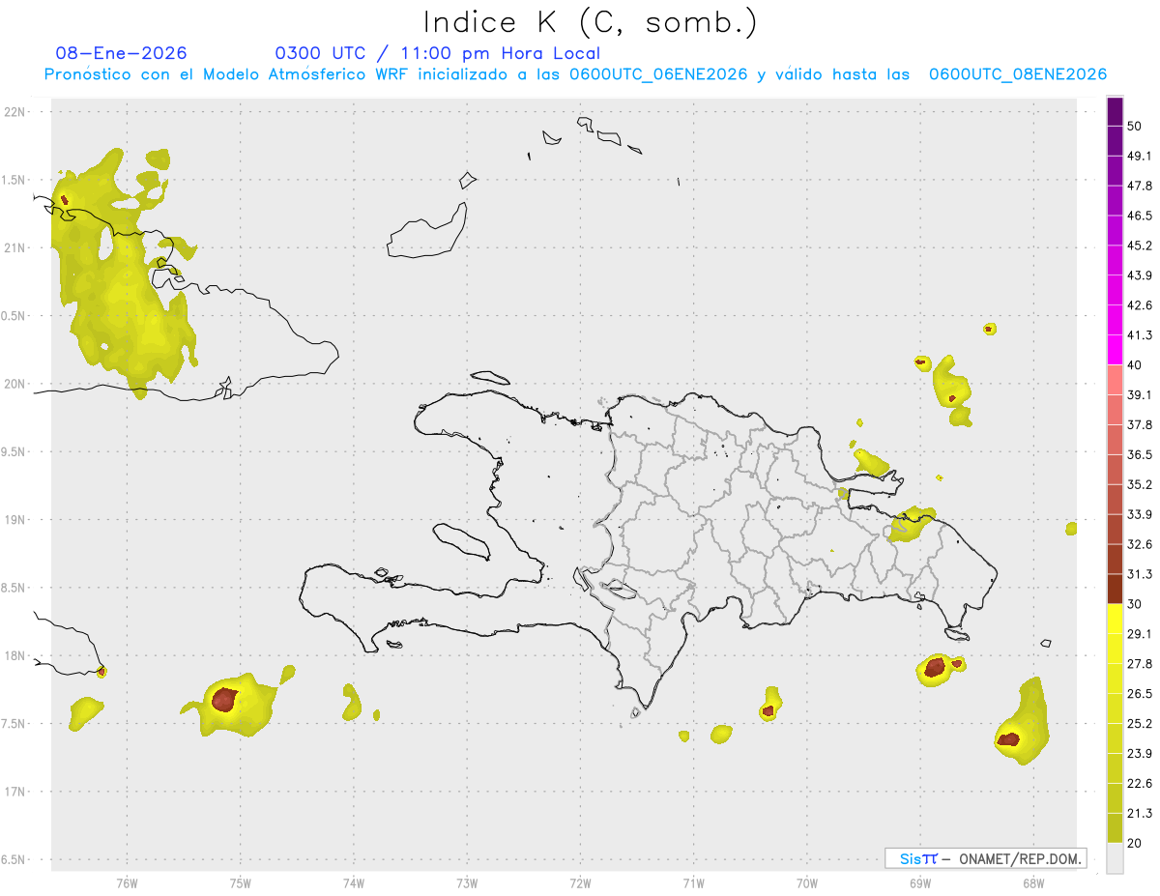
Task: Click the longitude label "73W"
Action: coord(467,883)
